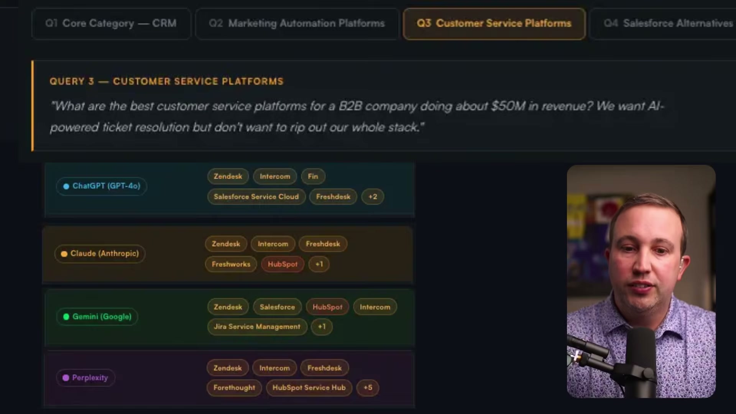
Task: Click Freshdesk tag in ChatGPT row
Action: [333, 197]
